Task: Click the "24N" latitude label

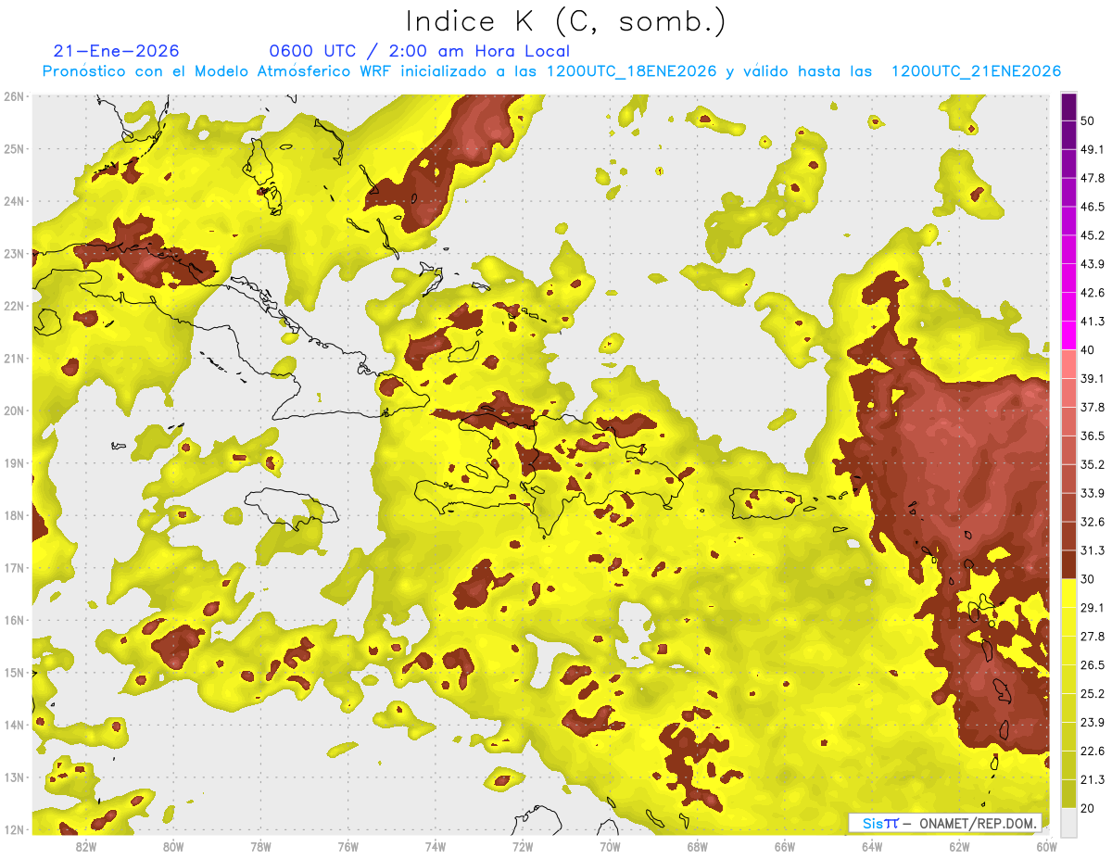Action: tap(13, 201)
